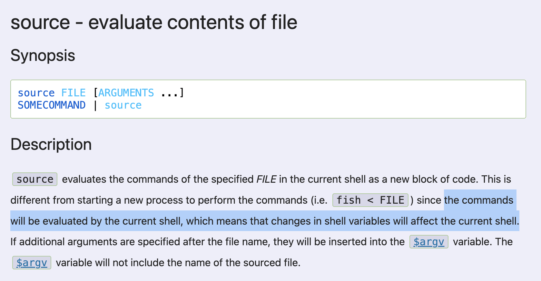Click "source" keyword on the first synopsis line

[36, 93]
